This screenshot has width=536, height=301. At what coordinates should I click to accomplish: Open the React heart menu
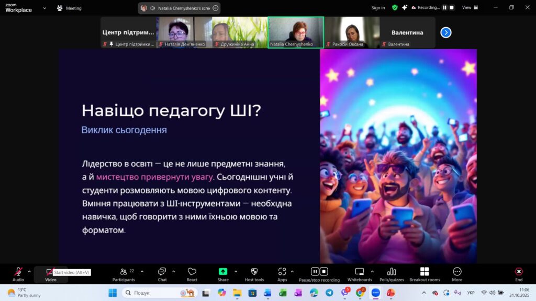point(192,274)
